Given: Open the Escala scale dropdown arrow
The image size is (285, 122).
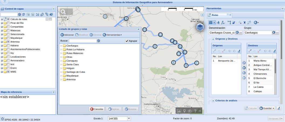Looking at the screenshot, I should [129, 118].
